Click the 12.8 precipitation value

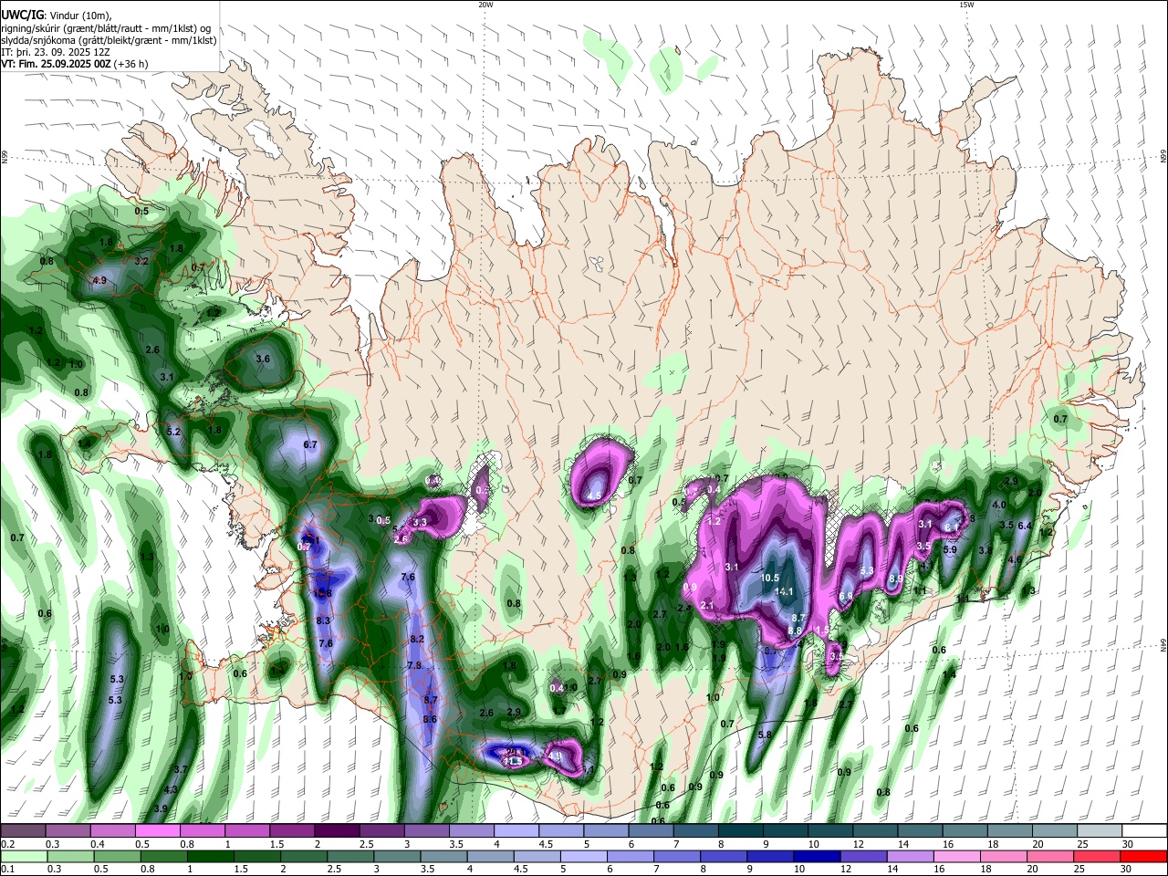[x=322, y=594]
